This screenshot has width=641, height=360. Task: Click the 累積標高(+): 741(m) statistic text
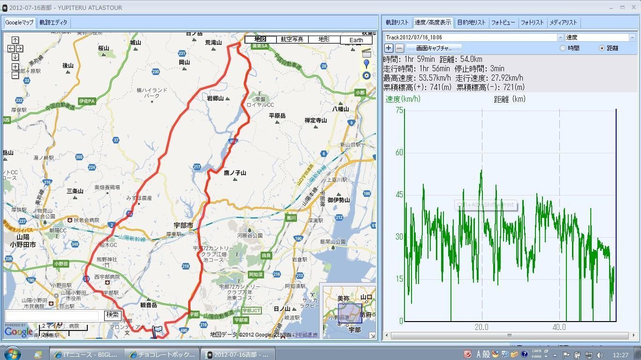pyautogui.click(x=418, y=87)
